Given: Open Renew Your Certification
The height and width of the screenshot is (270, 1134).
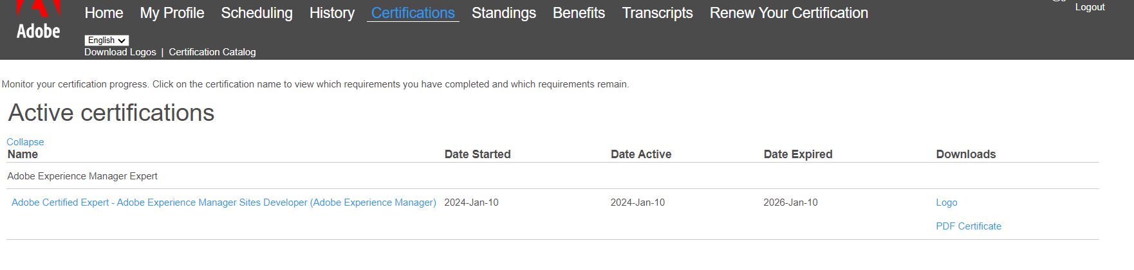Looking at the screenshot, I should coord(788,13).
